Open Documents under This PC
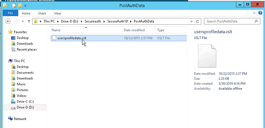This screenshot has width=265, height=128. click(25, 72)
